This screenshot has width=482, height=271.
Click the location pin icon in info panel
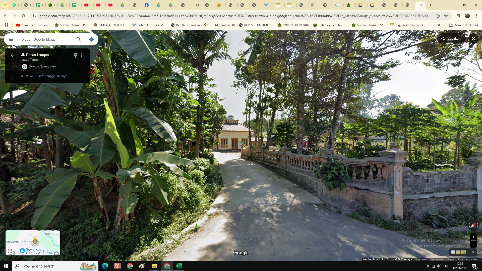[76, 55]
